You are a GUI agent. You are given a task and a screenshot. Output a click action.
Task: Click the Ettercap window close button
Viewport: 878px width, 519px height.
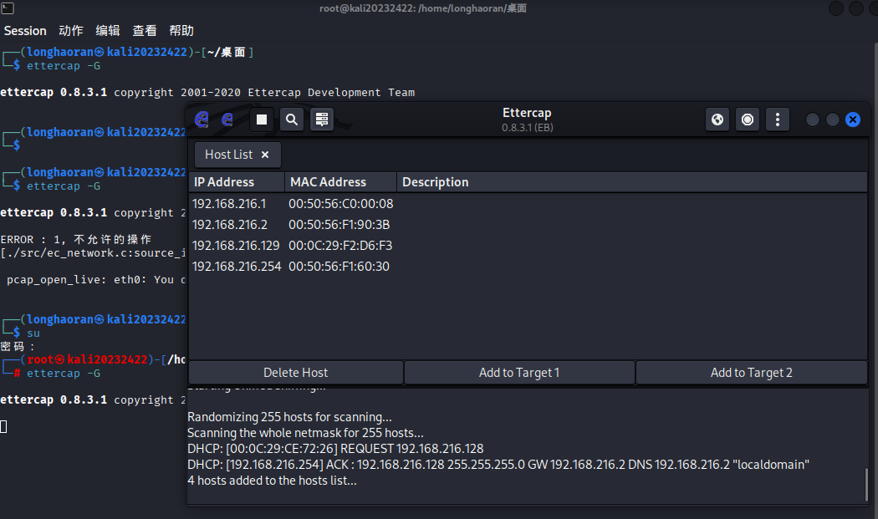[x=853, y=120]
